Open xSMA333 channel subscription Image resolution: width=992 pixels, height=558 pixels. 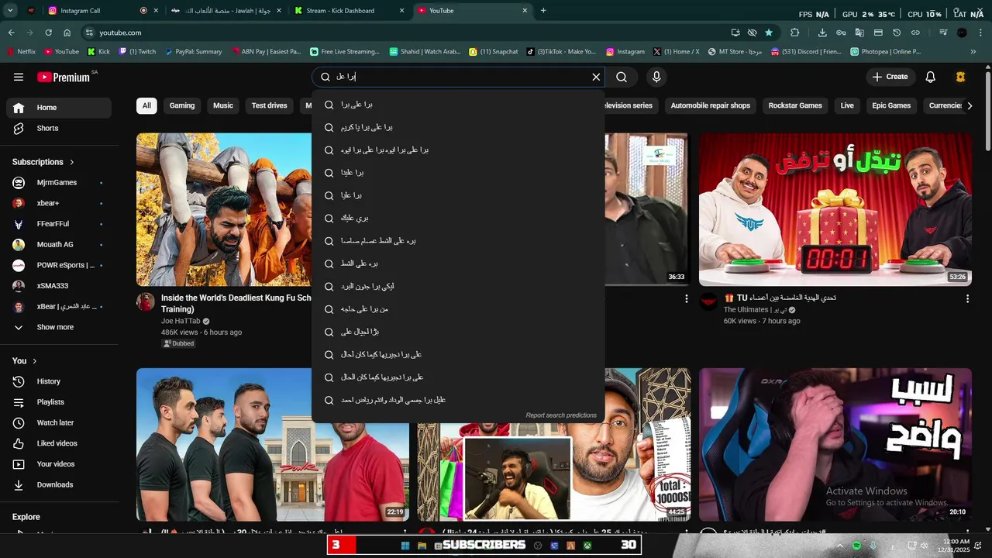59,286
